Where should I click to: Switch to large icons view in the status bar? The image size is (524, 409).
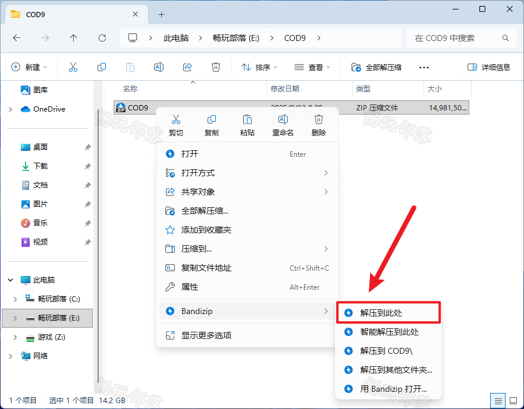tap(513, 400)
